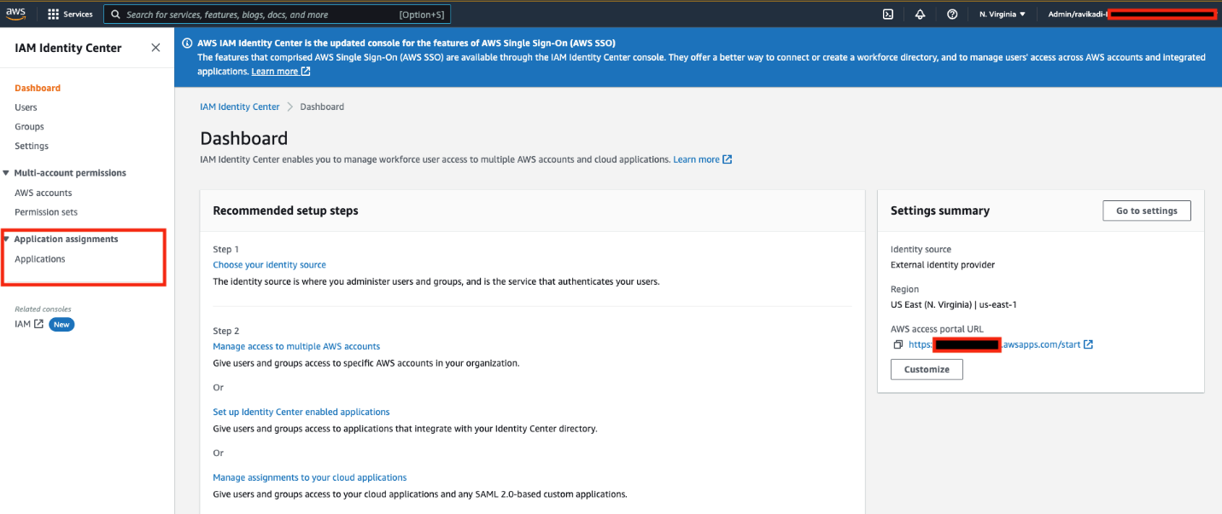Click the Go to settings button

pyautogui.click(x=1147, y=211)
